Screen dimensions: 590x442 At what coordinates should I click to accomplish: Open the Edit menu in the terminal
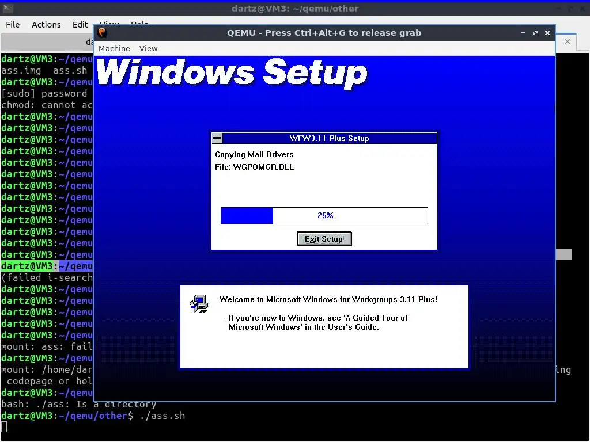pyautogui.click(x=80, y=24)
